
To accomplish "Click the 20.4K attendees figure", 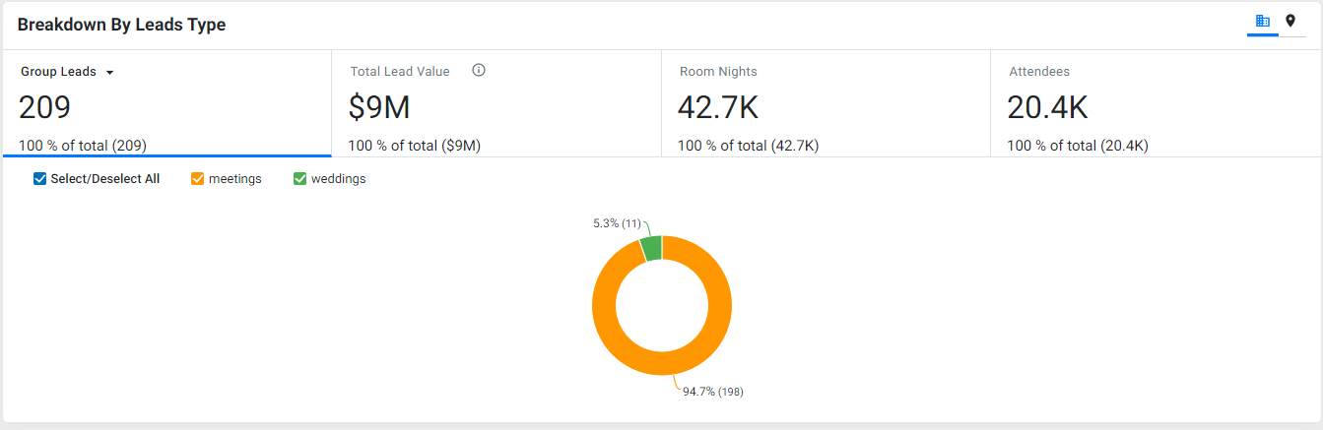I will [x=1047, y=107].
